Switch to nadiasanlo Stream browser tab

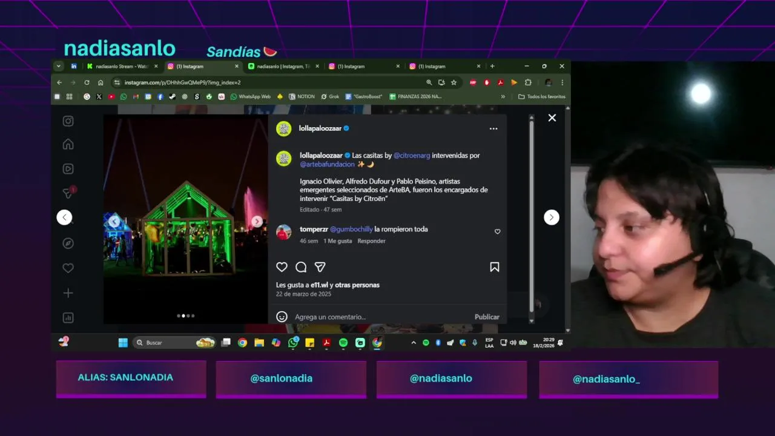[122, 67]
